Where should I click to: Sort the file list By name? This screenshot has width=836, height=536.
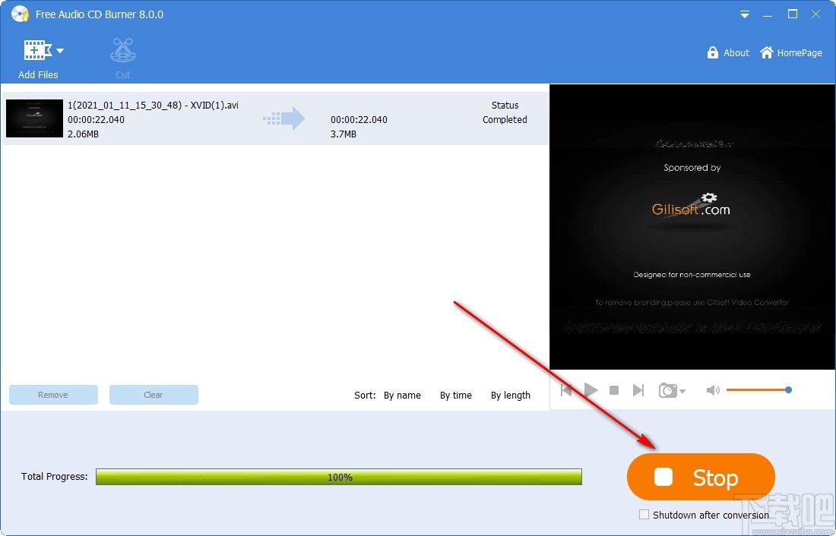402,395
